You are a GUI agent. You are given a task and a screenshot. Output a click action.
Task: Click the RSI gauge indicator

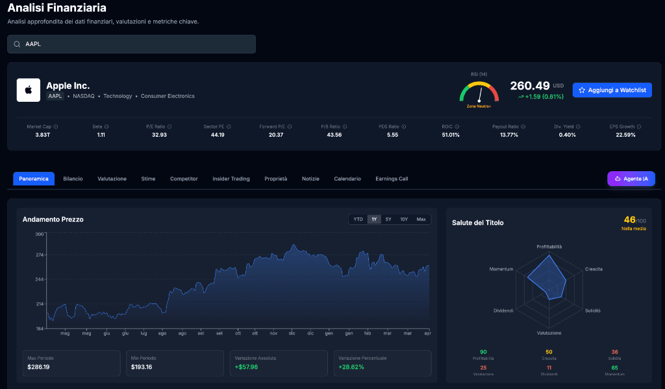tap(479, 92)
